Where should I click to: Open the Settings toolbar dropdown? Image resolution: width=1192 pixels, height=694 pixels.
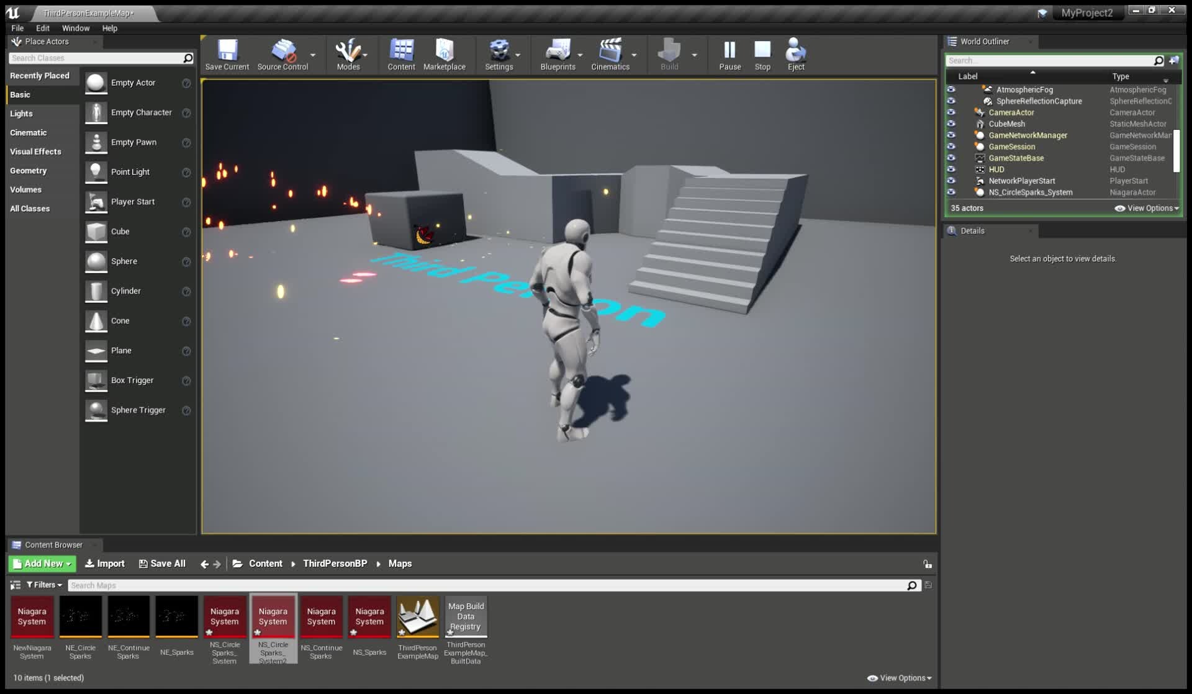(x=500, y=55)
